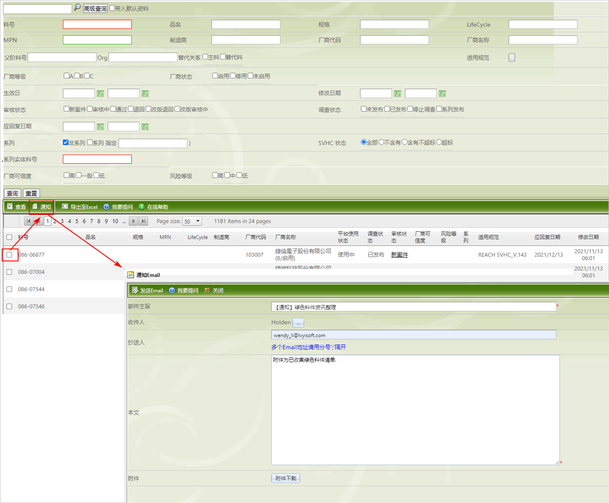This screenshot has width=609, height=503.
Task: Close the 通知Email dialog via 关闭
Action: [x=214, y=290]
